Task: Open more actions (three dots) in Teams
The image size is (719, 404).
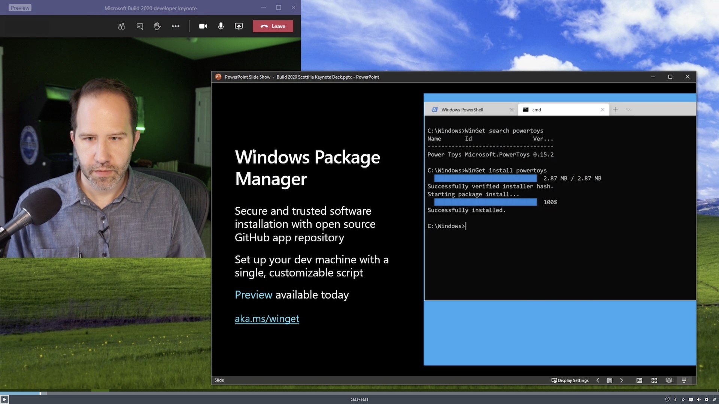Action: click(x=176, y=26)
